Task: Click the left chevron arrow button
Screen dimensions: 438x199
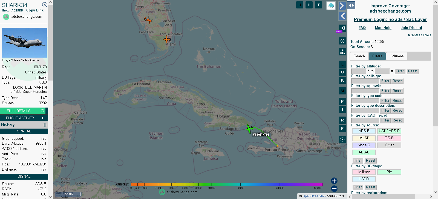Action: click(x=342, y=16)
